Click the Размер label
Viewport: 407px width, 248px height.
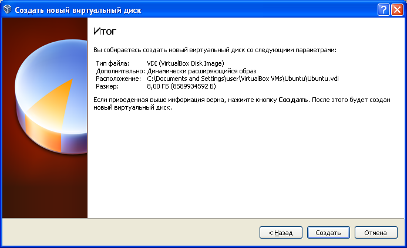coord(107,87)
